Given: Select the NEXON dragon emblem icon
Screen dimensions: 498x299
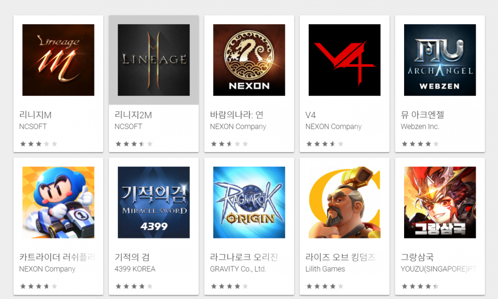Looking at the screenshot, I should tap(249, 60).
